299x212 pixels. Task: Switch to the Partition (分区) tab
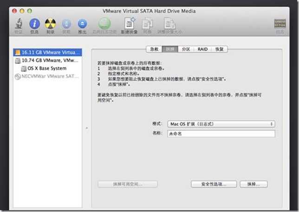tap(186, 49)
